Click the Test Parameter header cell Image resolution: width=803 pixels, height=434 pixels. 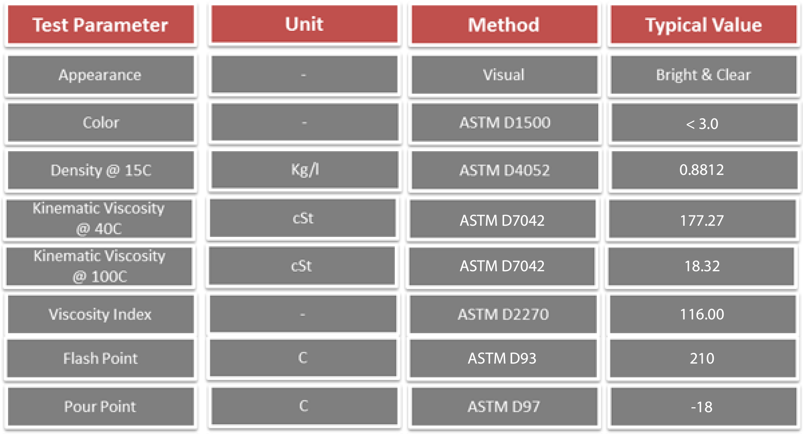click(100, 25)
